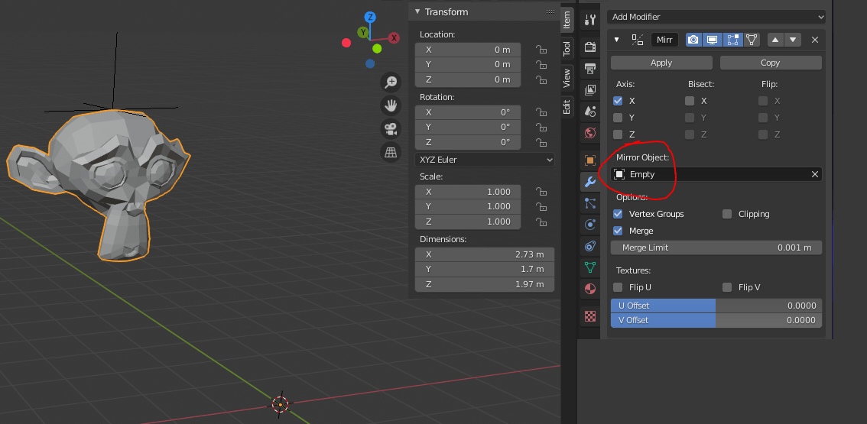Switch to the Tool sidebar tab

pos(567,49)
